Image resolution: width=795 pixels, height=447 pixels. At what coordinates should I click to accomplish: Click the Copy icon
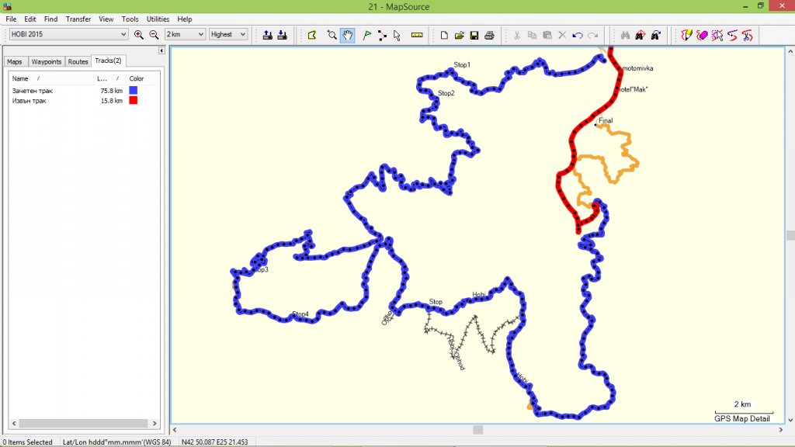532,35
